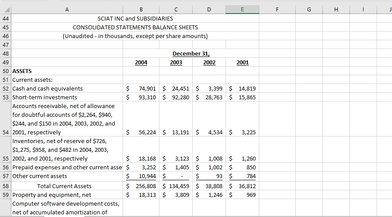Click short-term investments value 93,310
The width and height of the screenshot is (392, 217).
(x=141, y=97)
